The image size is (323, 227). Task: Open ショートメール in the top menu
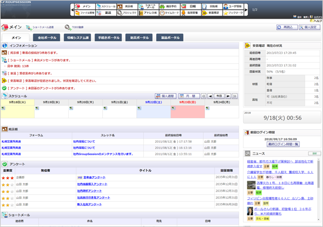[x=149, y=6]
